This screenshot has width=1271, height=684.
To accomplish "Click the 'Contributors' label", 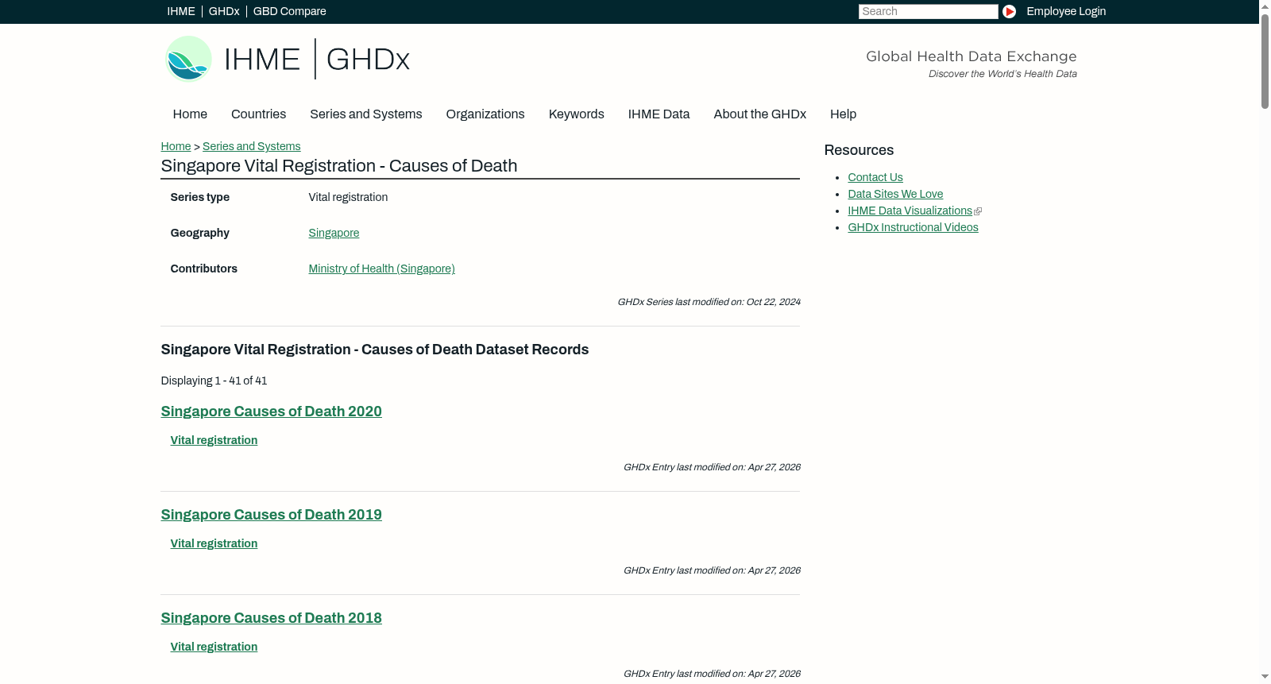I will tap(204, 269).
